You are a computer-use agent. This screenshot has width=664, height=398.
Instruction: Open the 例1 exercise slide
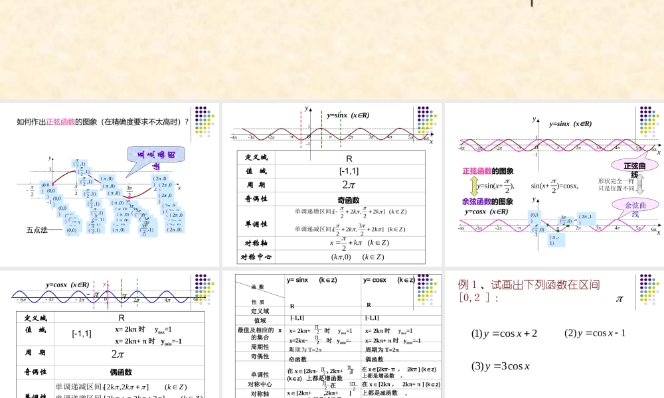pos(554,334)
